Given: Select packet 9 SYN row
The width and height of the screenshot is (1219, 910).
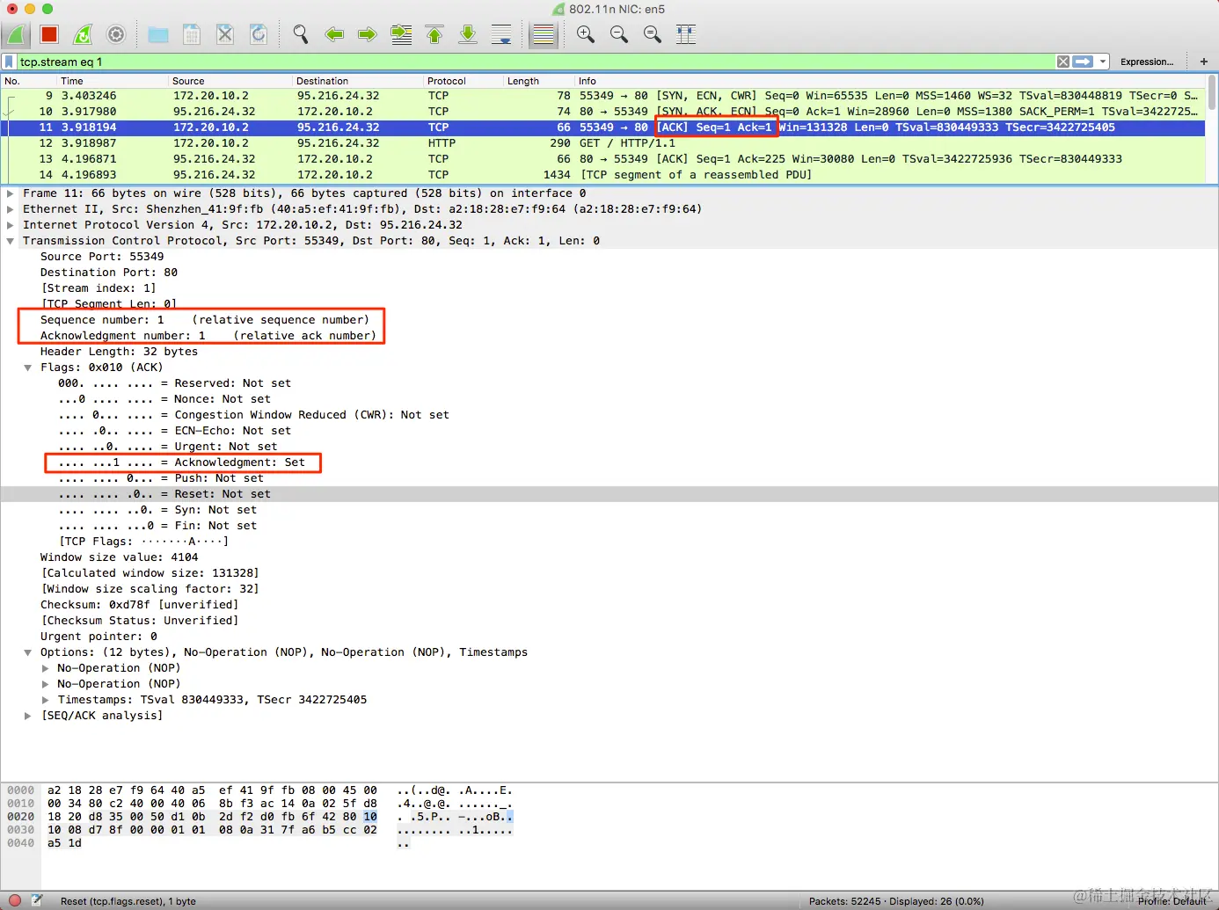Looking at the screenshot, I should [603, 96].
